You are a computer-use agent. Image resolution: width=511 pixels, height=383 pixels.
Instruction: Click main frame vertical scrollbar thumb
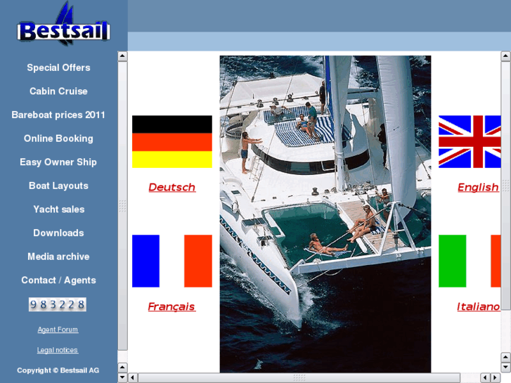tap(505, 186)
